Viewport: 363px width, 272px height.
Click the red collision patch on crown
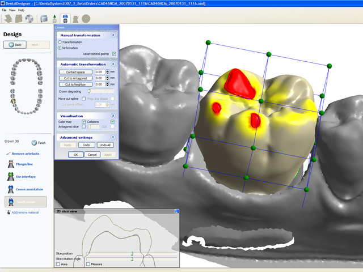pyautogui.click(x=239, y=83)
